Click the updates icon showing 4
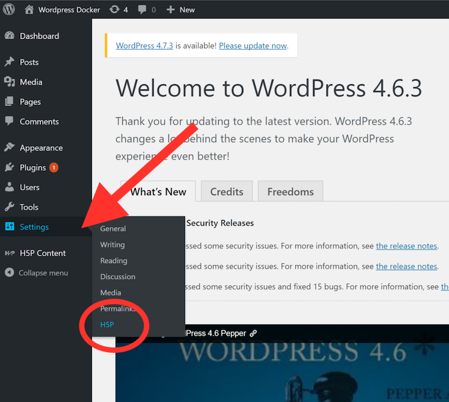 (114, 9)
